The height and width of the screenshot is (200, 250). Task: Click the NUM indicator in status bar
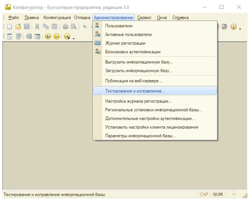pyautogui.click(x=218, y=195)
